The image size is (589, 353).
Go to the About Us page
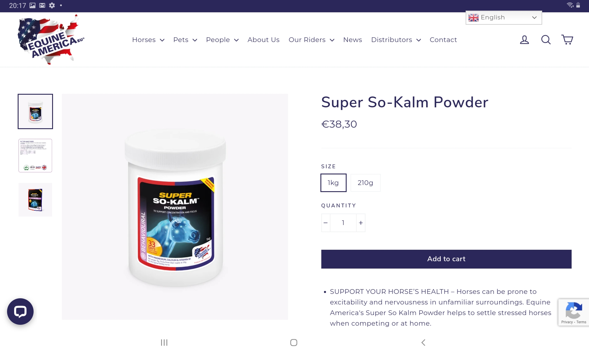263,40
